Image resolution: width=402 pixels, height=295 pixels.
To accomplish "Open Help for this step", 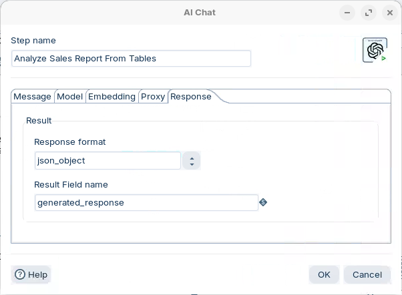I will 31,274.
